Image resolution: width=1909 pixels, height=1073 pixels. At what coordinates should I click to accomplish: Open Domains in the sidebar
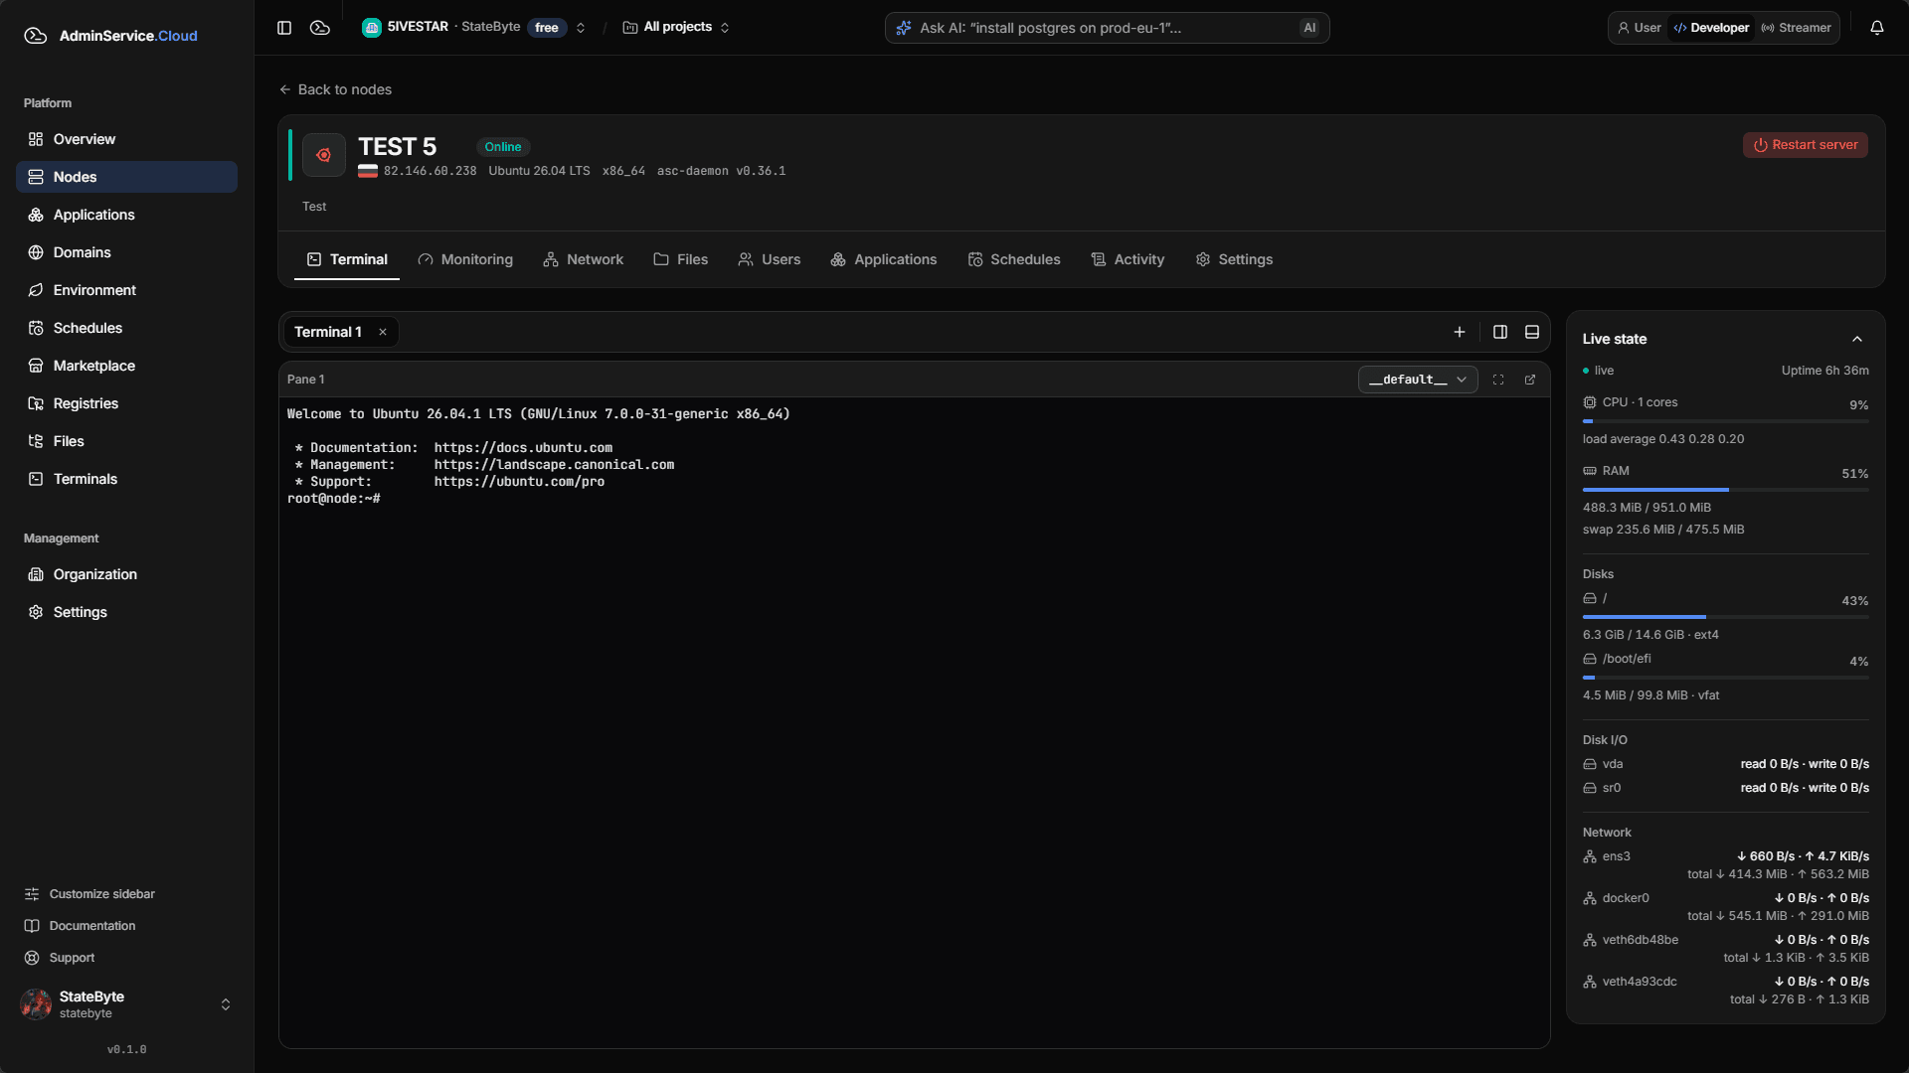(126, 252)
